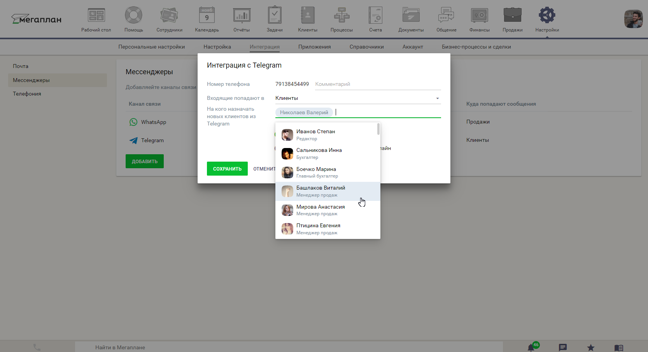Click the WhatsApp channel icon
Screen dimensions: 648x352
(133, 122)
